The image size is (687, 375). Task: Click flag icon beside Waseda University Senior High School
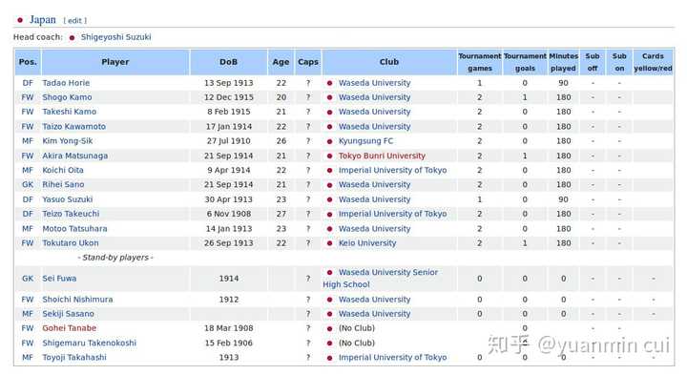(329, 273)
